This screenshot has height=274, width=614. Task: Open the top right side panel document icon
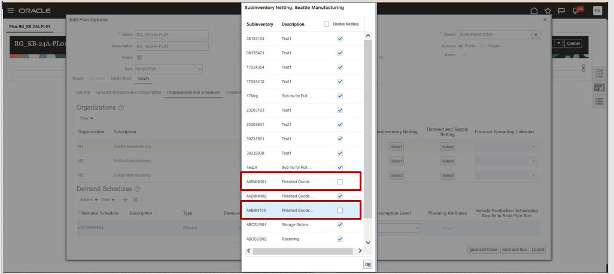click(x=599, y=73)
